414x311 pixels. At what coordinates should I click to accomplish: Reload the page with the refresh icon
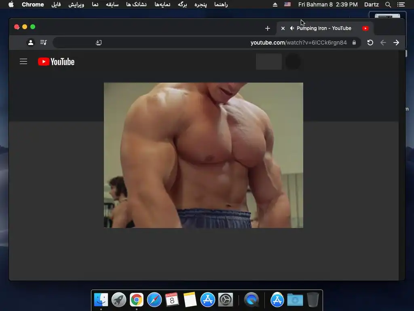pos(370,43)
